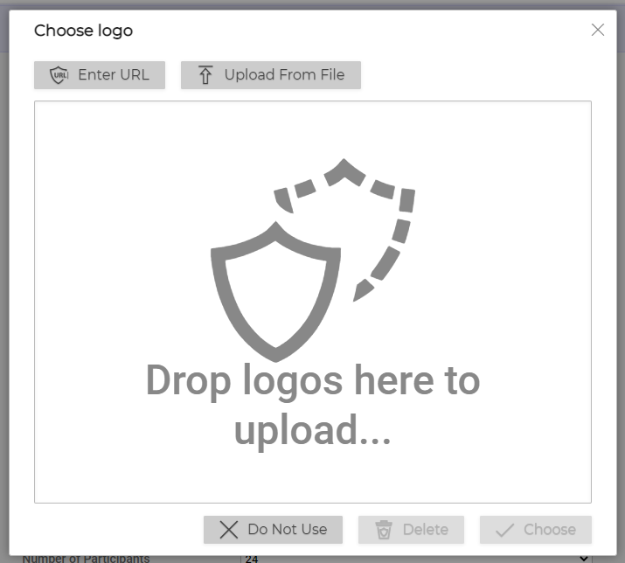Expand the Number of Participants dropdown arrow

(583, 559)
